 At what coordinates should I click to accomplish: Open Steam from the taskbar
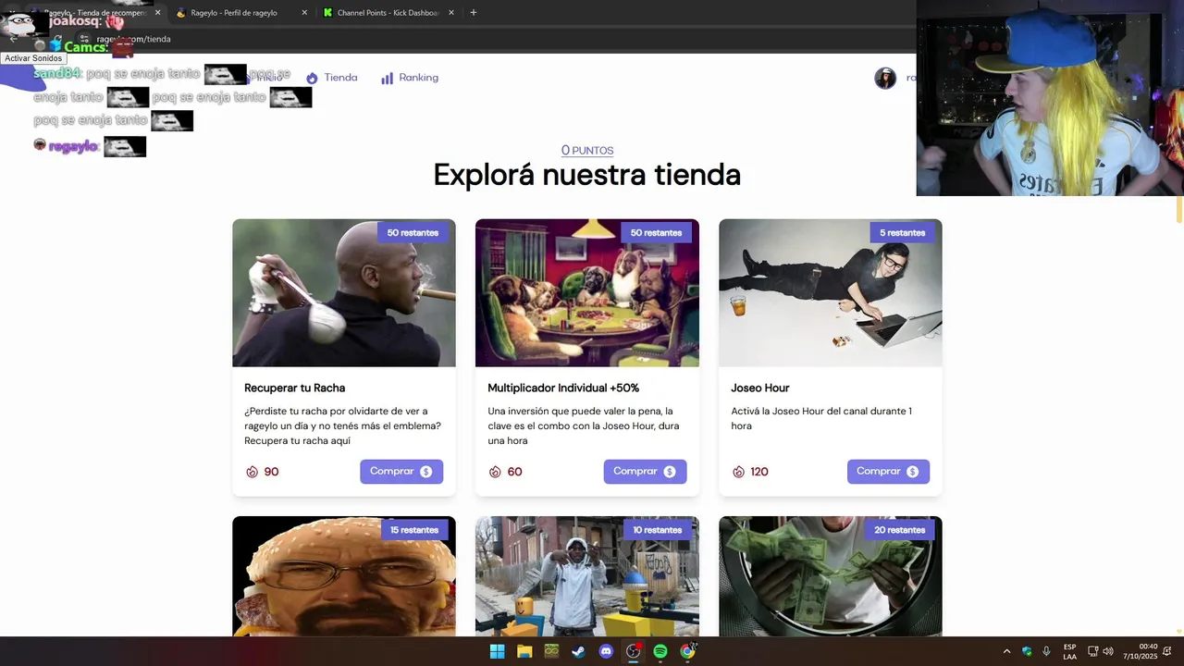click(x=579, y=651)
